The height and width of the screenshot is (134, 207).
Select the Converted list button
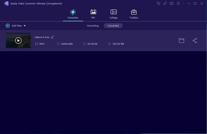113,26
